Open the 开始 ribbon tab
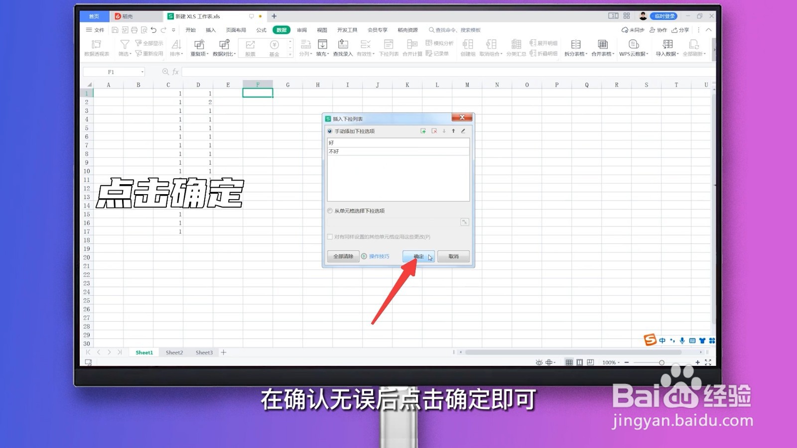Image resolution: width=797 pixels, height=448 pixels. point(191,30)
